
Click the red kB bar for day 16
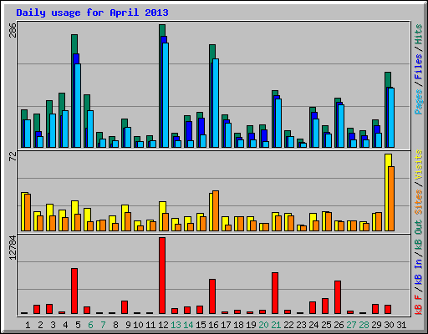coord(212,296)
